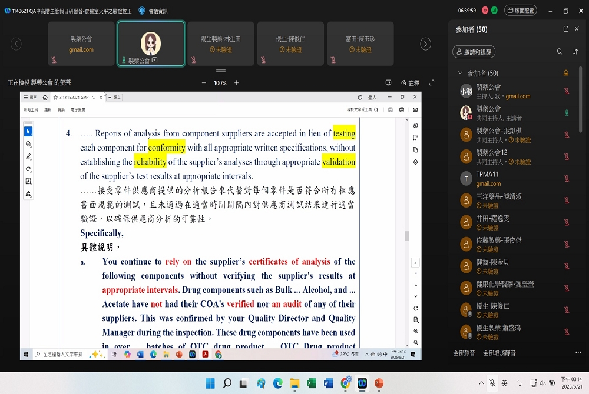
Task: Select participant 優生製藥 蕭盛鴻
Action: (515, 332)
